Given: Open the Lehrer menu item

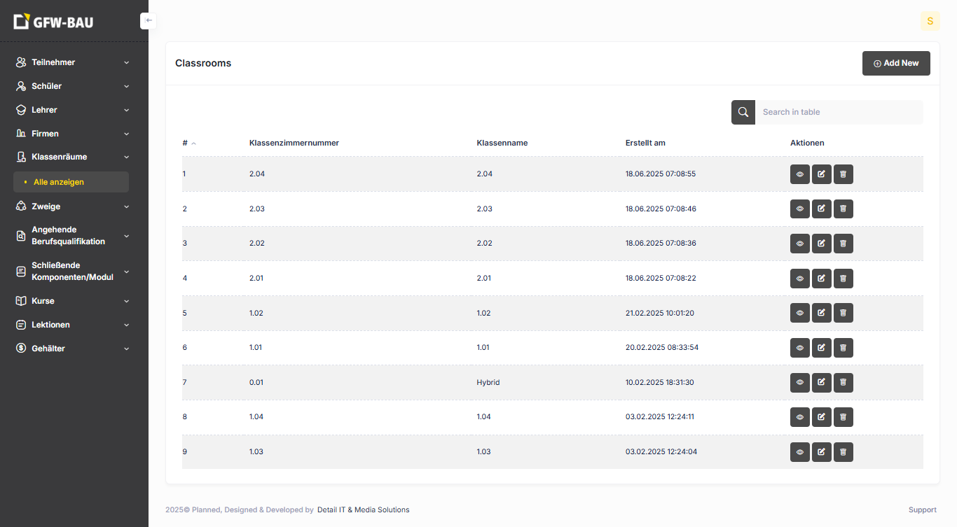Looking at the screenshot, I should click(73, 110).
